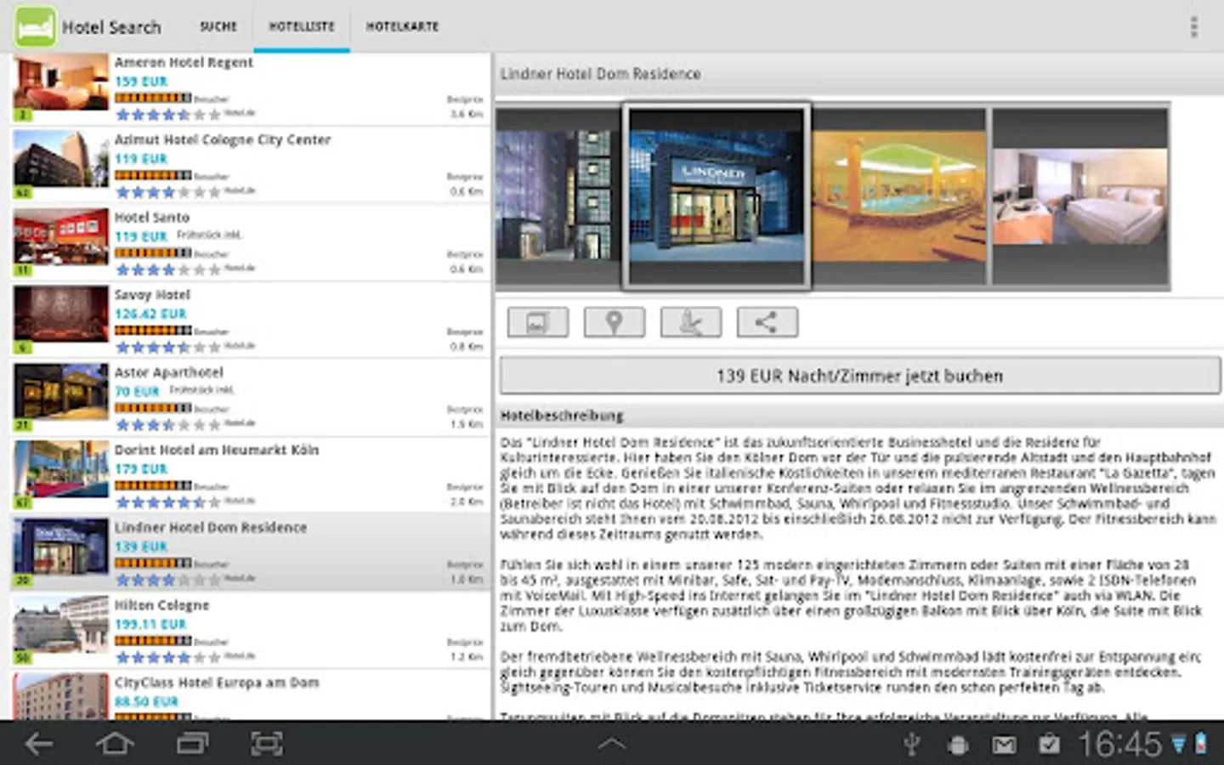Expand the upward chevron in the system bar
The width and height of the screenshot is (1224, 765).
612,744
